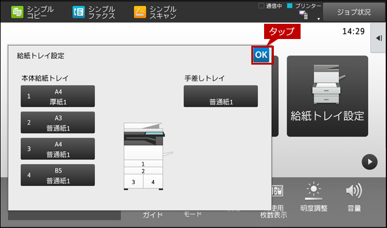Image resolution: width=387 pixels, height=228 pixels.
Task: Click the 本体給紙トレイ heading
Action: [44, 79]
